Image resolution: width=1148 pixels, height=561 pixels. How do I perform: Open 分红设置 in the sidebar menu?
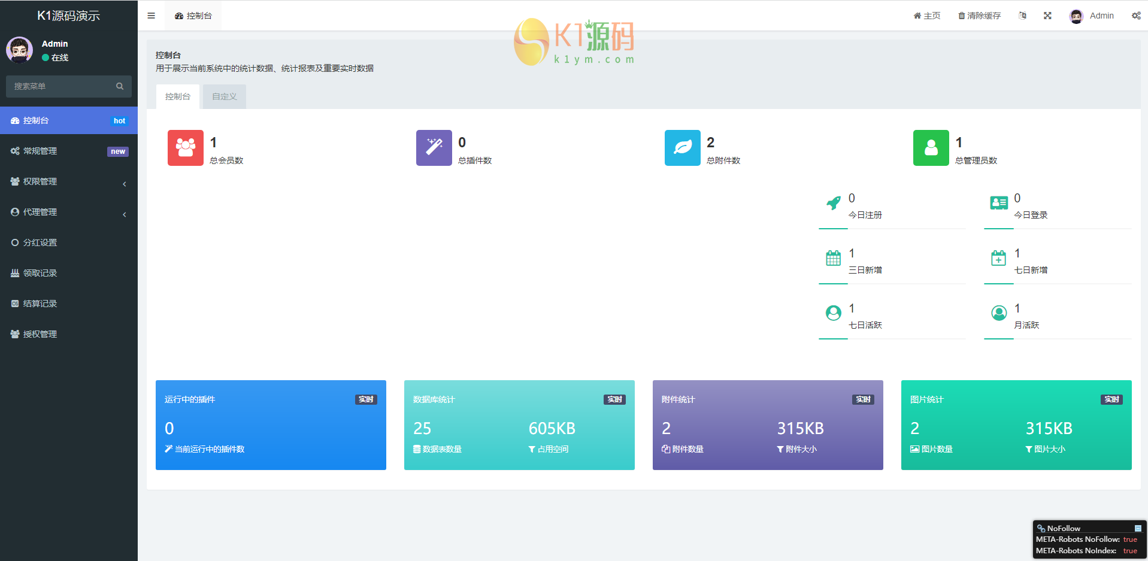tap(69, 242)
